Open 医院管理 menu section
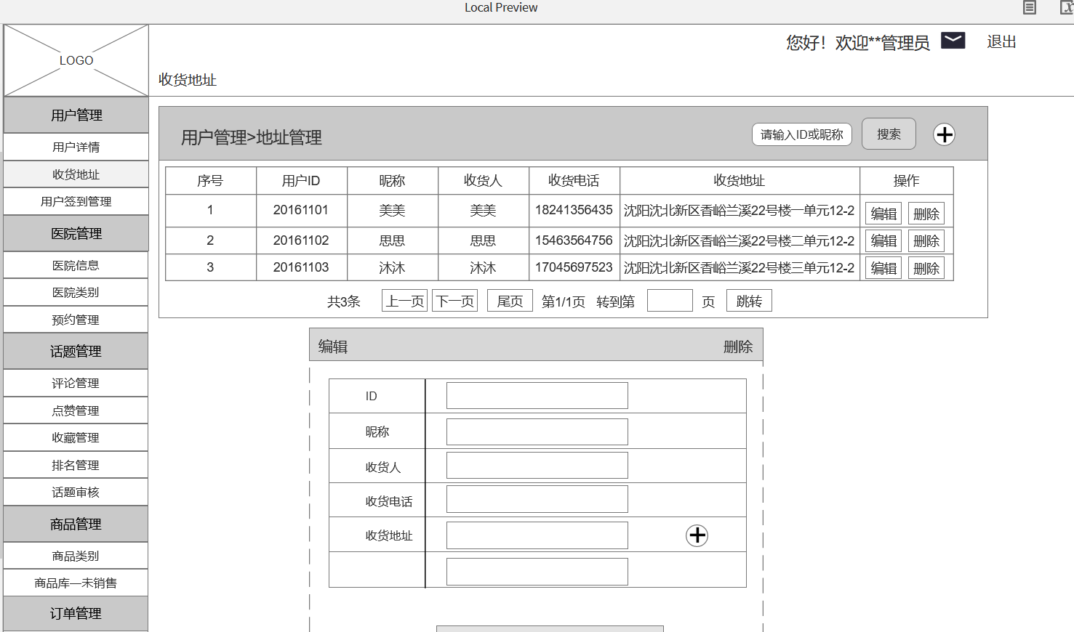This screenshot has width=1074, height=632. coord(76,233)
